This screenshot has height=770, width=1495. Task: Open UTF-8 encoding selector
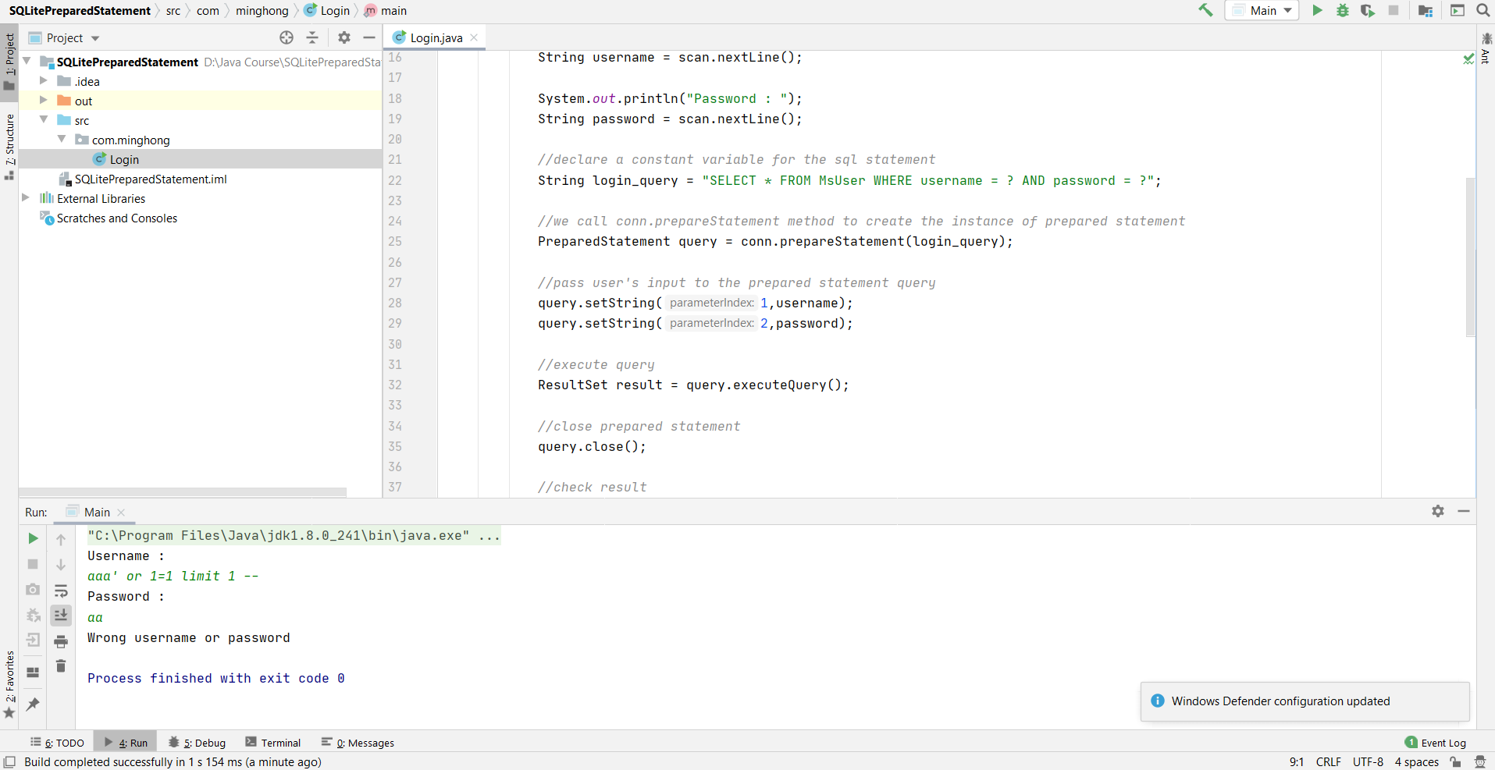coord(1368,762)
